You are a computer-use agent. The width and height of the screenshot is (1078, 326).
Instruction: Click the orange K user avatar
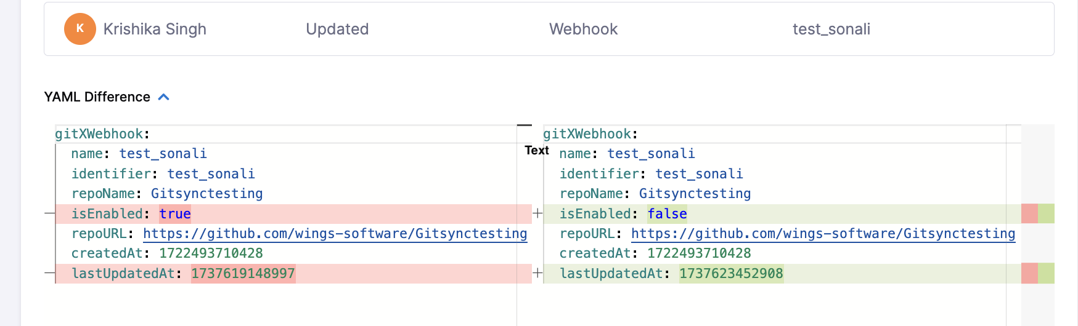(80, 29)
